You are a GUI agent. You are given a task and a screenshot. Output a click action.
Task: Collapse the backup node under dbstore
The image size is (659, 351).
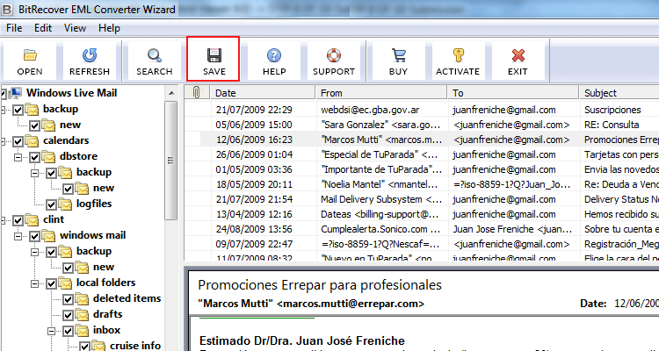click(35, 173)
